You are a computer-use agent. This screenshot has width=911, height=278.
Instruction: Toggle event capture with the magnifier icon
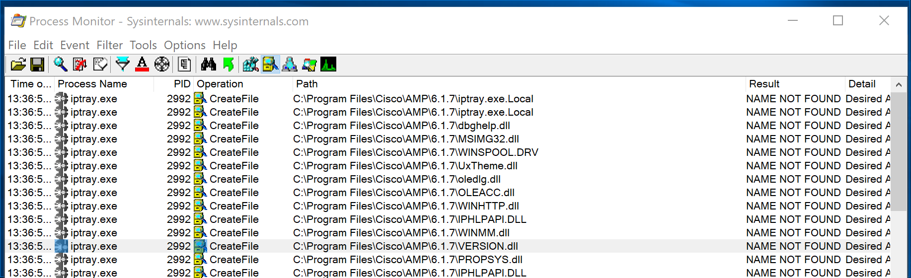coord(61,64)
